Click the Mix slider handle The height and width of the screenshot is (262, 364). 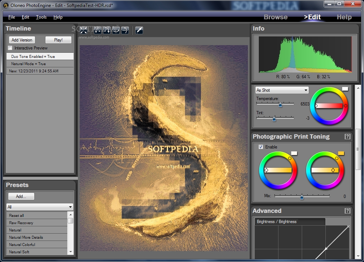coord(301,197)
